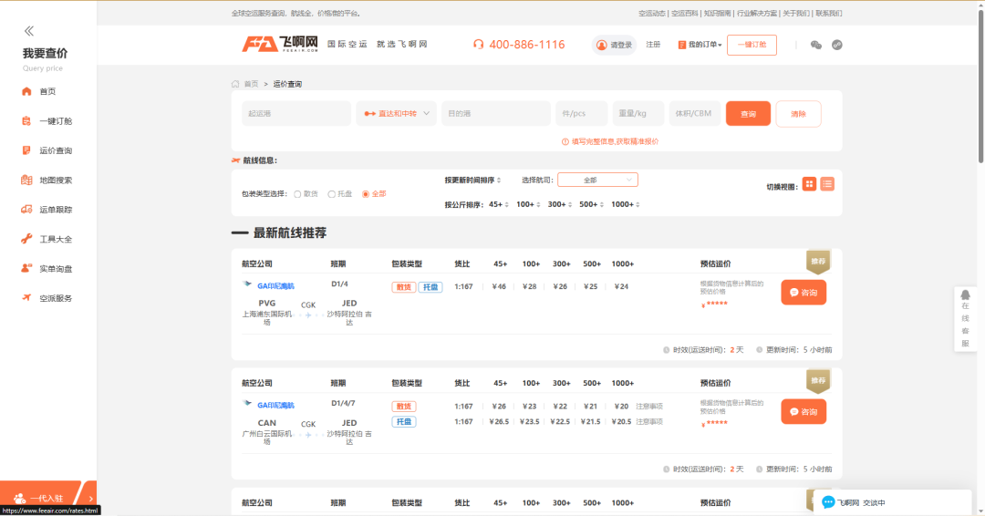
Task: Click 散货 tag in CAN route
Action: click(403, 407)
